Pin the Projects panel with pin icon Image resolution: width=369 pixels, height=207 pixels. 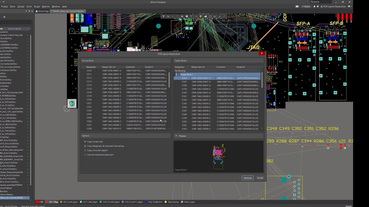tap(29, 11)
